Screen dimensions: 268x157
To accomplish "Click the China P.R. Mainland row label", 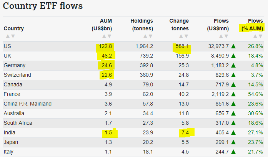I will tap(27, 104).
